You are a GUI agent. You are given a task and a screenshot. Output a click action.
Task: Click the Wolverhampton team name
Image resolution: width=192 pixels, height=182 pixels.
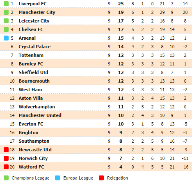click(x=37, y=107)
